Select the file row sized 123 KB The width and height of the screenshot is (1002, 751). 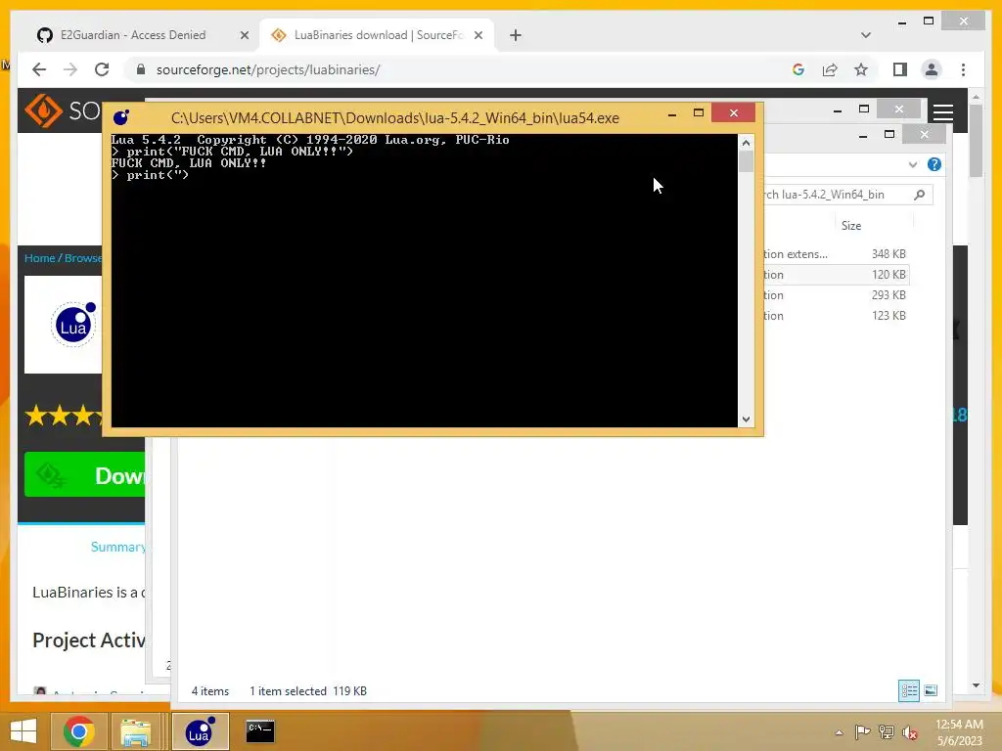(x=836, y=316)
